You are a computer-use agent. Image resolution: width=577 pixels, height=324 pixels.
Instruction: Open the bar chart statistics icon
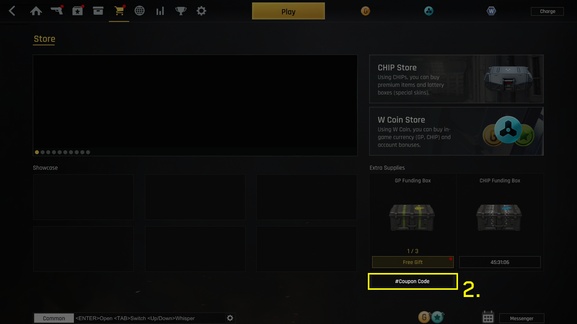pos(160,11)
